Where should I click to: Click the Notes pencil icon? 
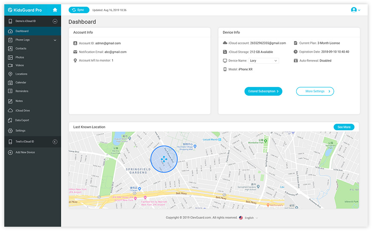click(x=10, y=101)
